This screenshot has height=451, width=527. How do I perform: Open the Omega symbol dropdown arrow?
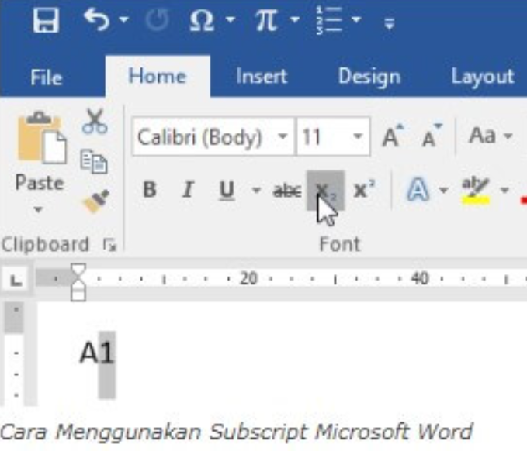(231, 19)
